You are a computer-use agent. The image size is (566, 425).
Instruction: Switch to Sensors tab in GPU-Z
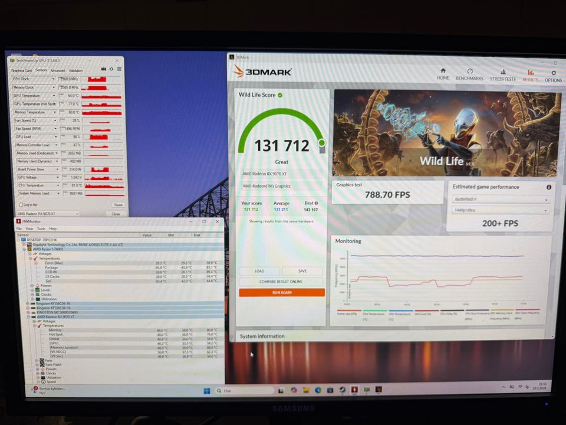41,70
